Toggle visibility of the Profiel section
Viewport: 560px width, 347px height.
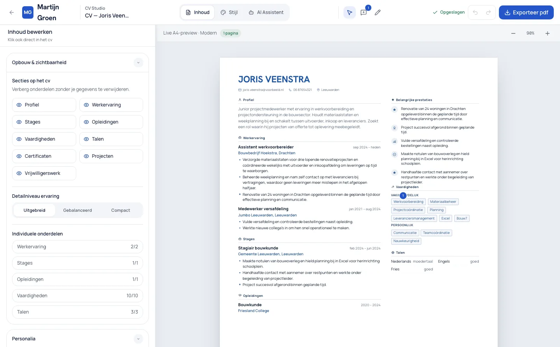44,105
